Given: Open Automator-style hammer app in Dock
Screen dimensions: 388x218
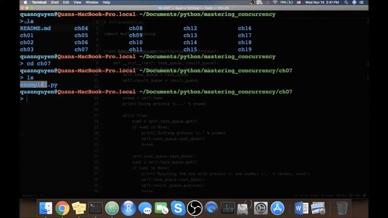Looking at the screenshot, I should 244,208.
